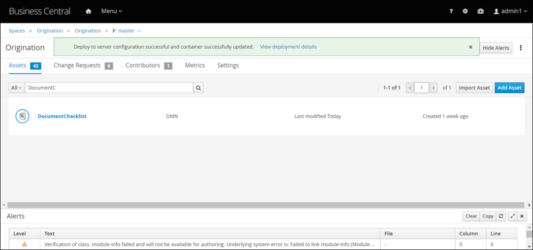Click the File column header
Viewport: 533px width, 250px height.
(x=417, y=234)
